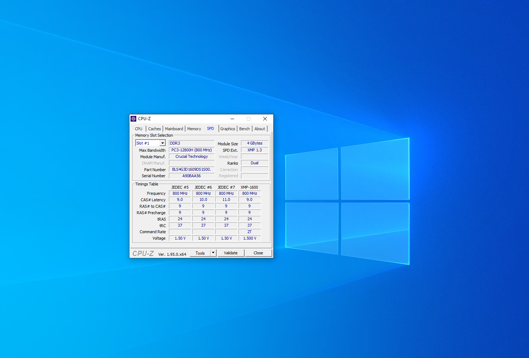Click the serial number A90BAA56
Image resolution: width=529 pixels, height=358 pixels.
point(192,176)
